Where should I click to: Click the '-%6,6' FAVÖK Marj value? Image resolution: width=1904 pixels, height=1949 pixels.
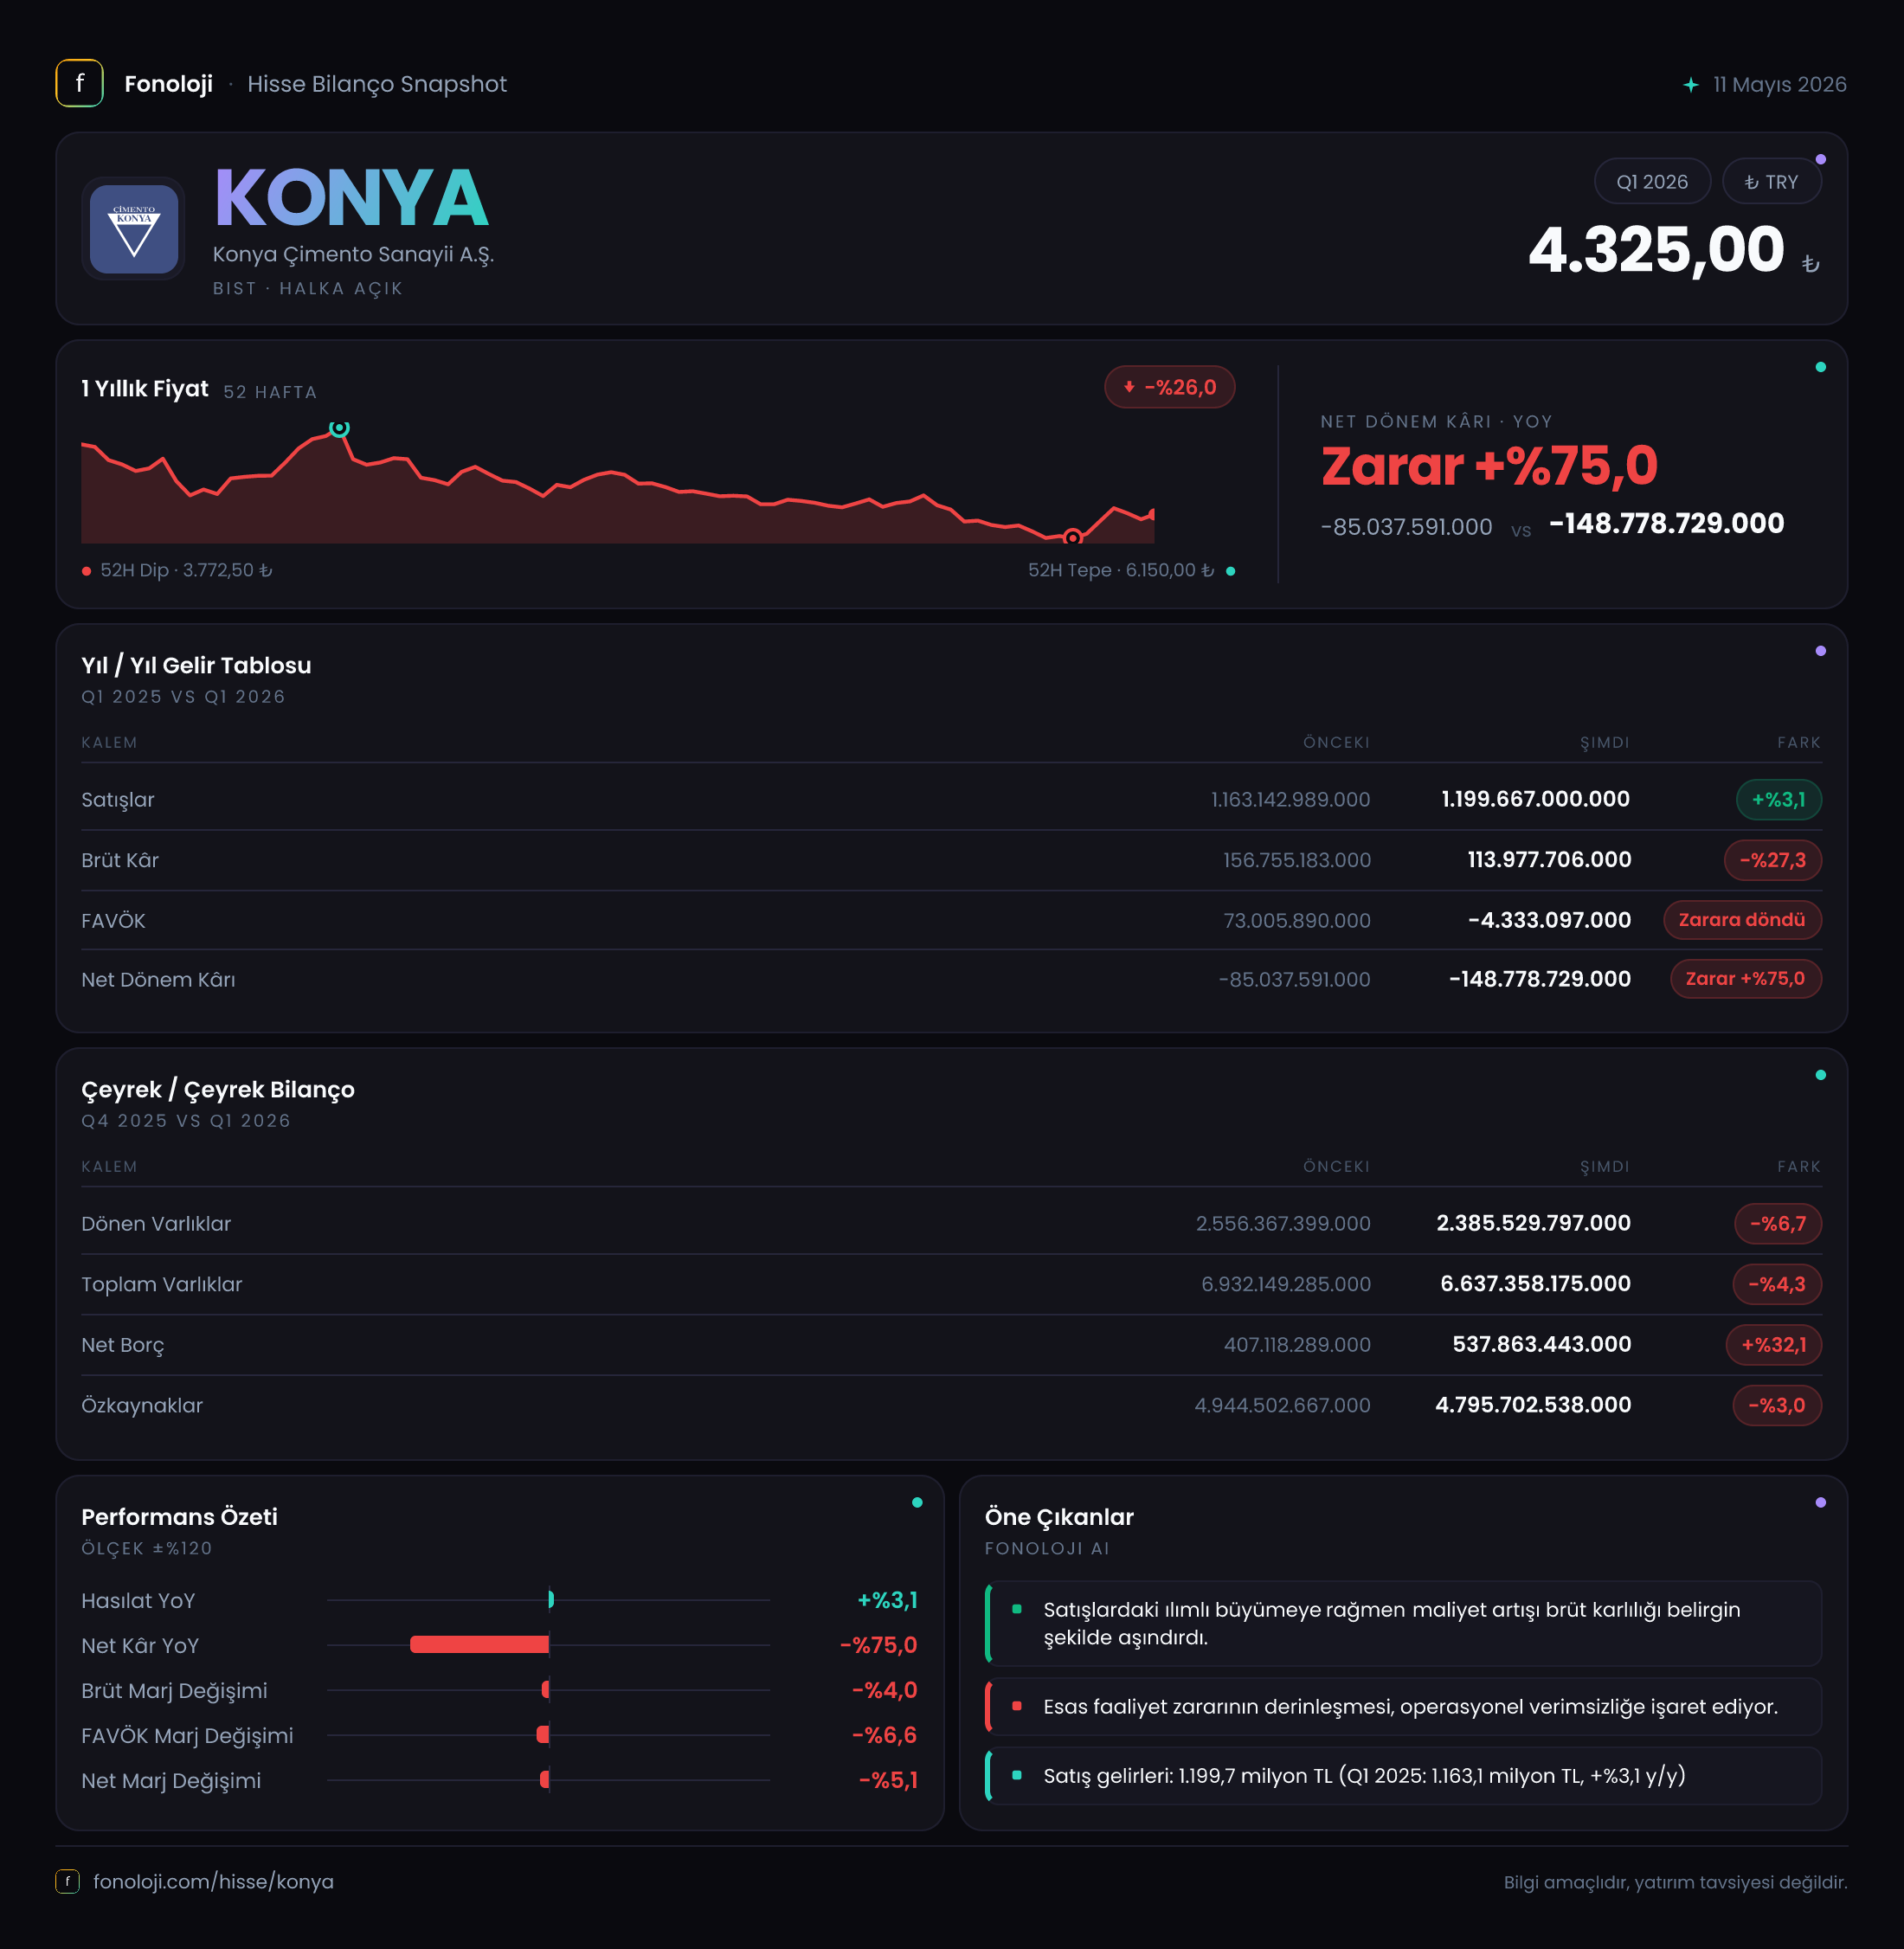click(884, 1735)
